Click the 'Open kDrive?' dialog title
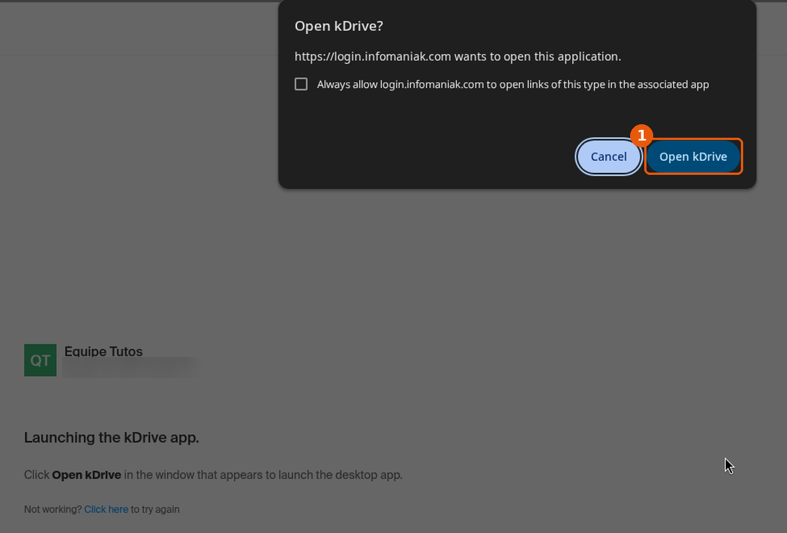787x533 pixels. pos(339,26)
